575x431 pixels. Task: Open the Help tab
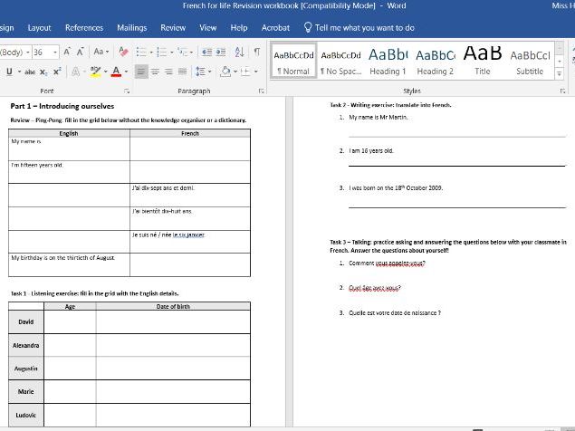[x=239, y=28]
